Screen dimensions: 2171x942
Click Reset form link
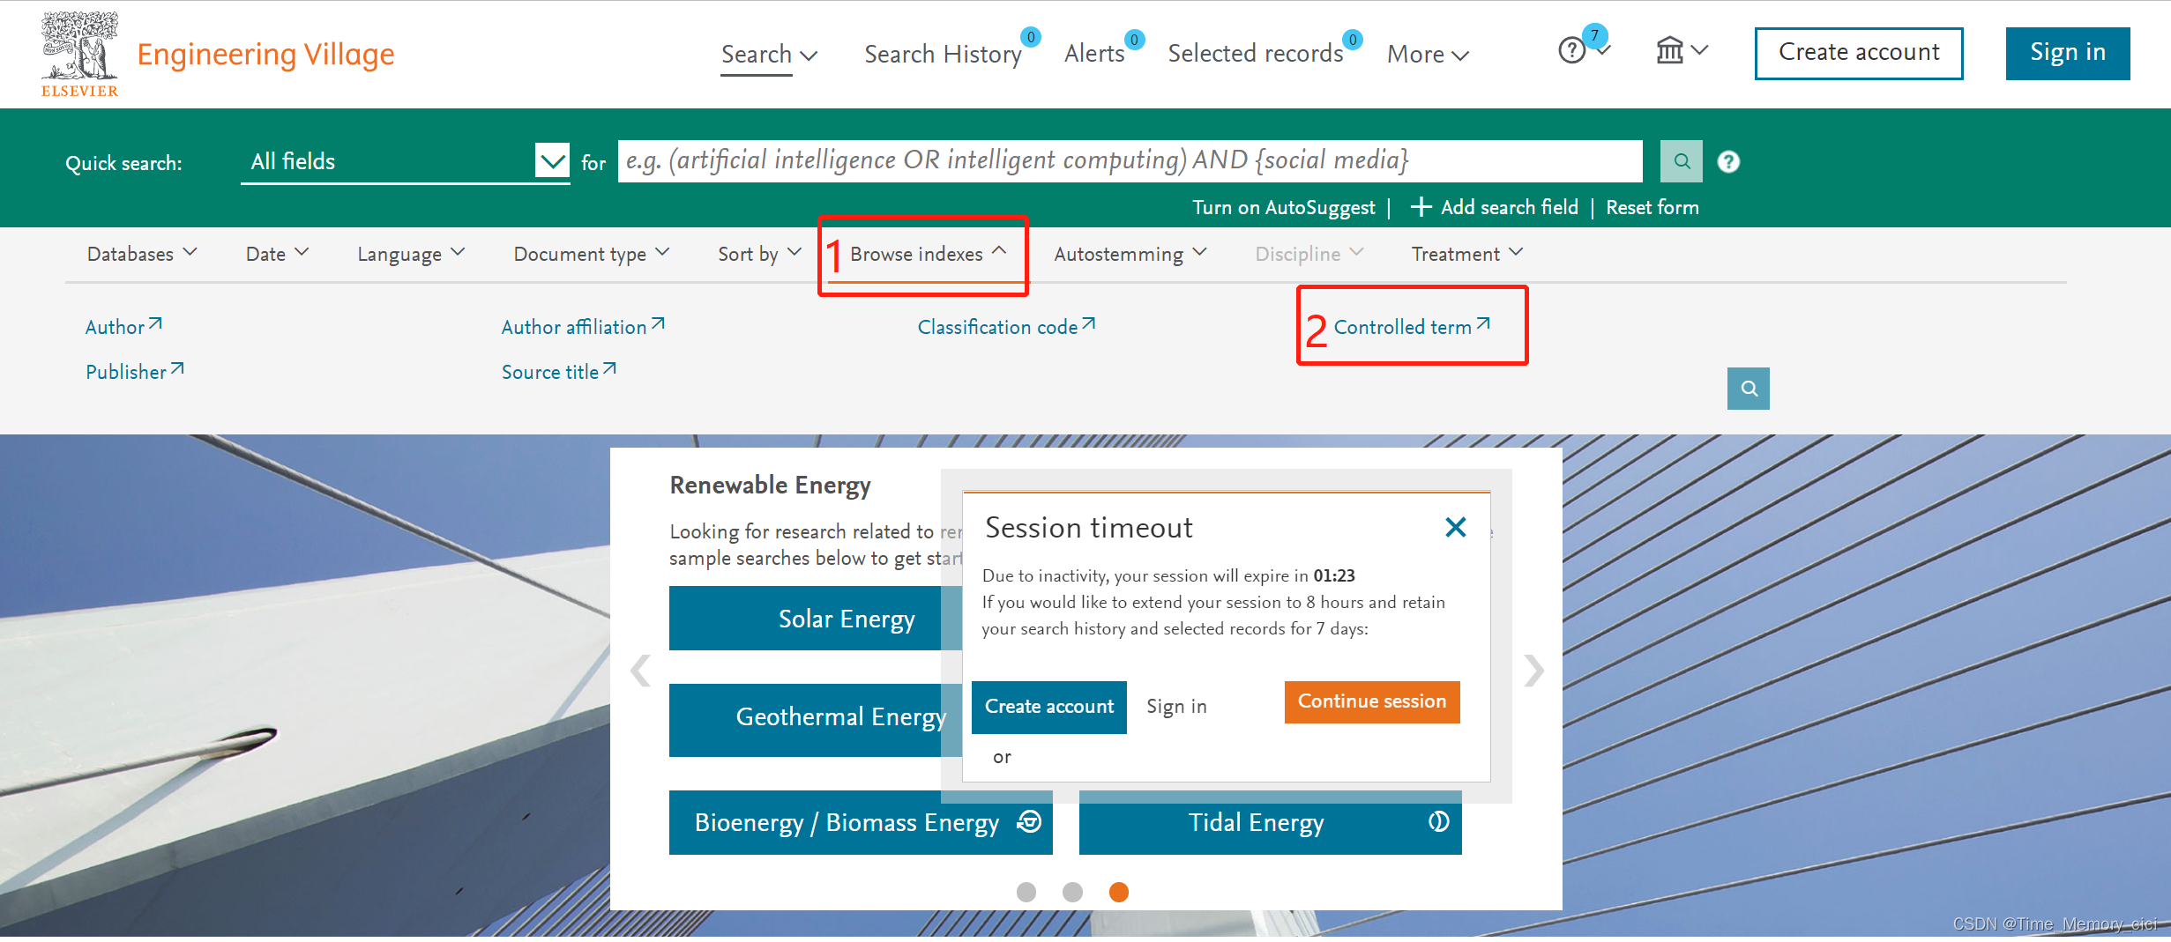1652,207
